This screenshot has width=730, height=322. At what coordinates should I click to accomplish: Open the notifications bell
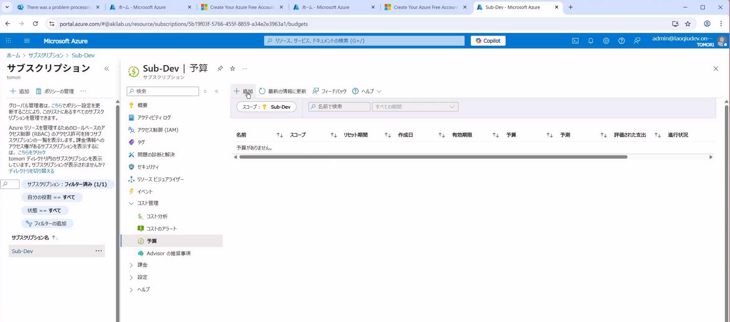590,41
